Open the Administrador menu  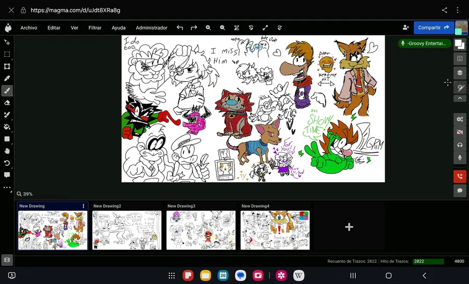[152, 28]
